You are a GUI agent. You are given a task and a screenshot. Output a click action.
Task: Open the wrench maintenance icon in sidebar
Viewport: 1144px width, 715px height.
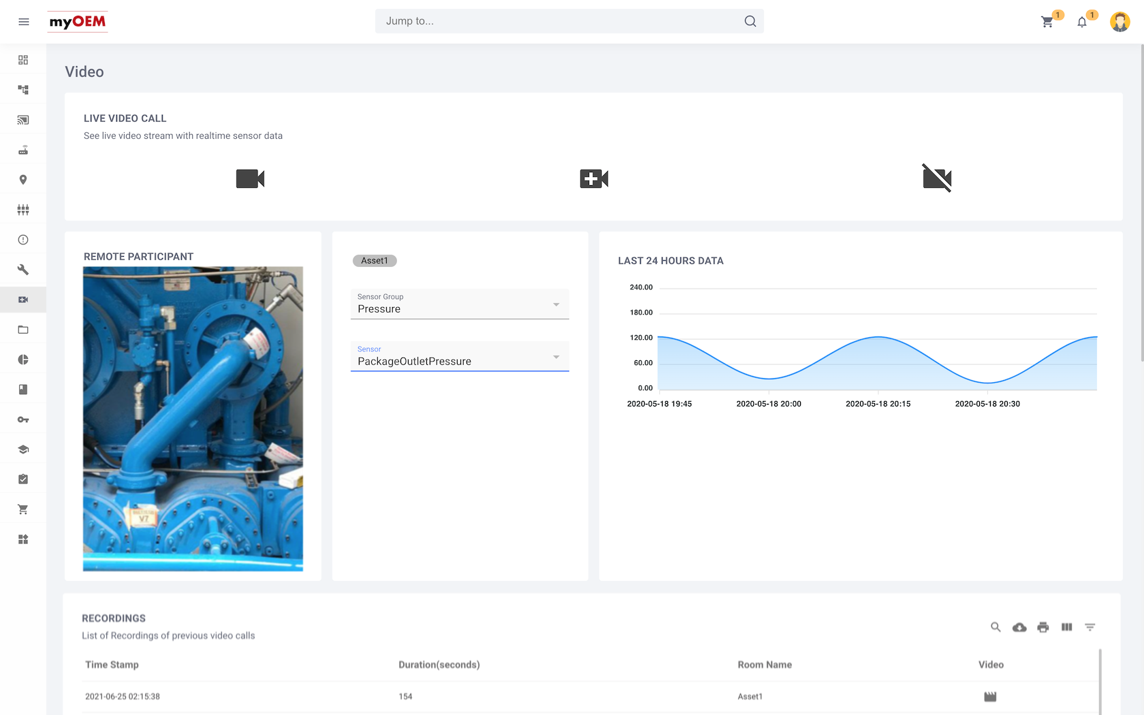pos(23,270)
